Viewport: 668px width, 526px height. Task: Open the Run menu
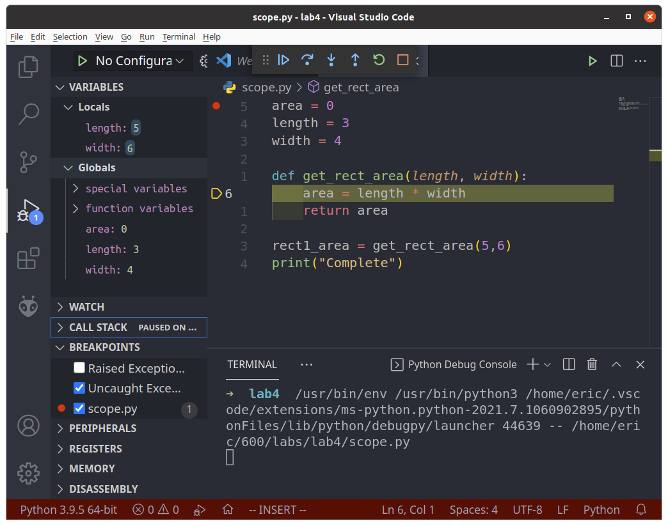tap(147, 36)
